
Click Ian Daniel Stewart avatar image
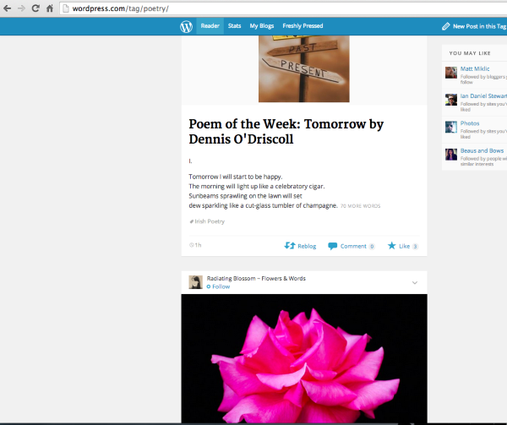pyautogui.click(x=451, y=100)
